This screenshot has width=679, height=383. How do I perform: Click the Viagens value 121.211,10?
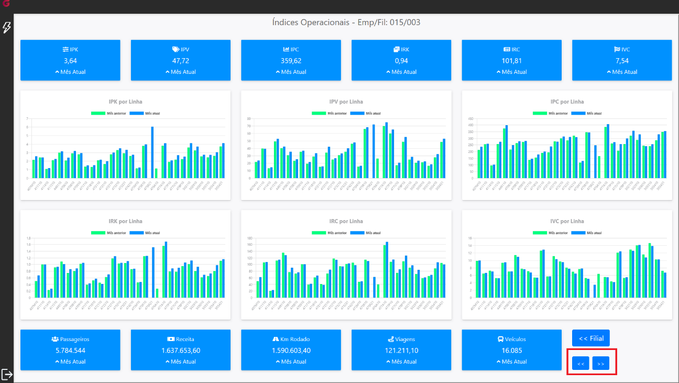[401, 351]
